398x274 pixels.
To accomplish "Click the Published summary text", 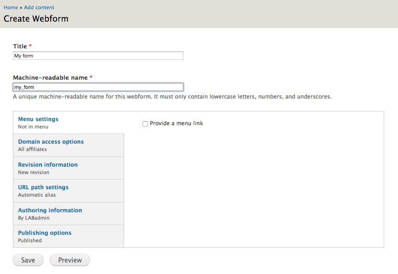I will coord(29,240).
